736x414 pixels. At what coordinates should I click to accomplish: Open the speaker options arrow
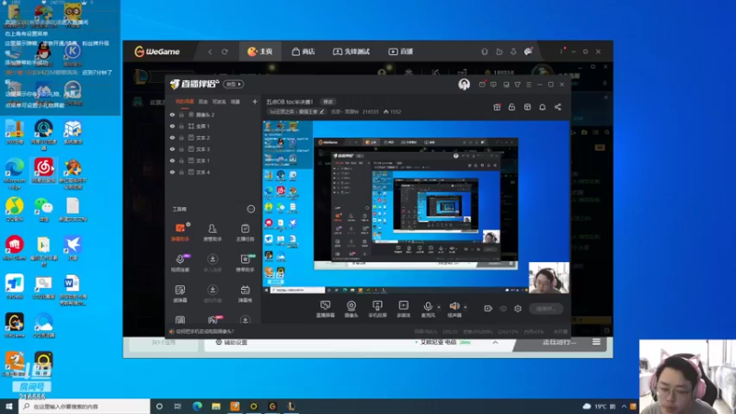click(x=466, y=307)
